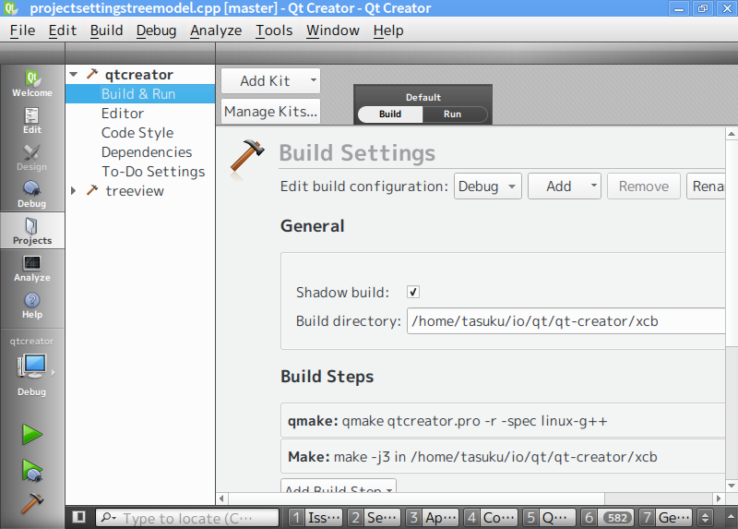This screenshot has height=529, width=738.
Task: Click the Qt Creator logo in title bar
Action: coord(11,8)
